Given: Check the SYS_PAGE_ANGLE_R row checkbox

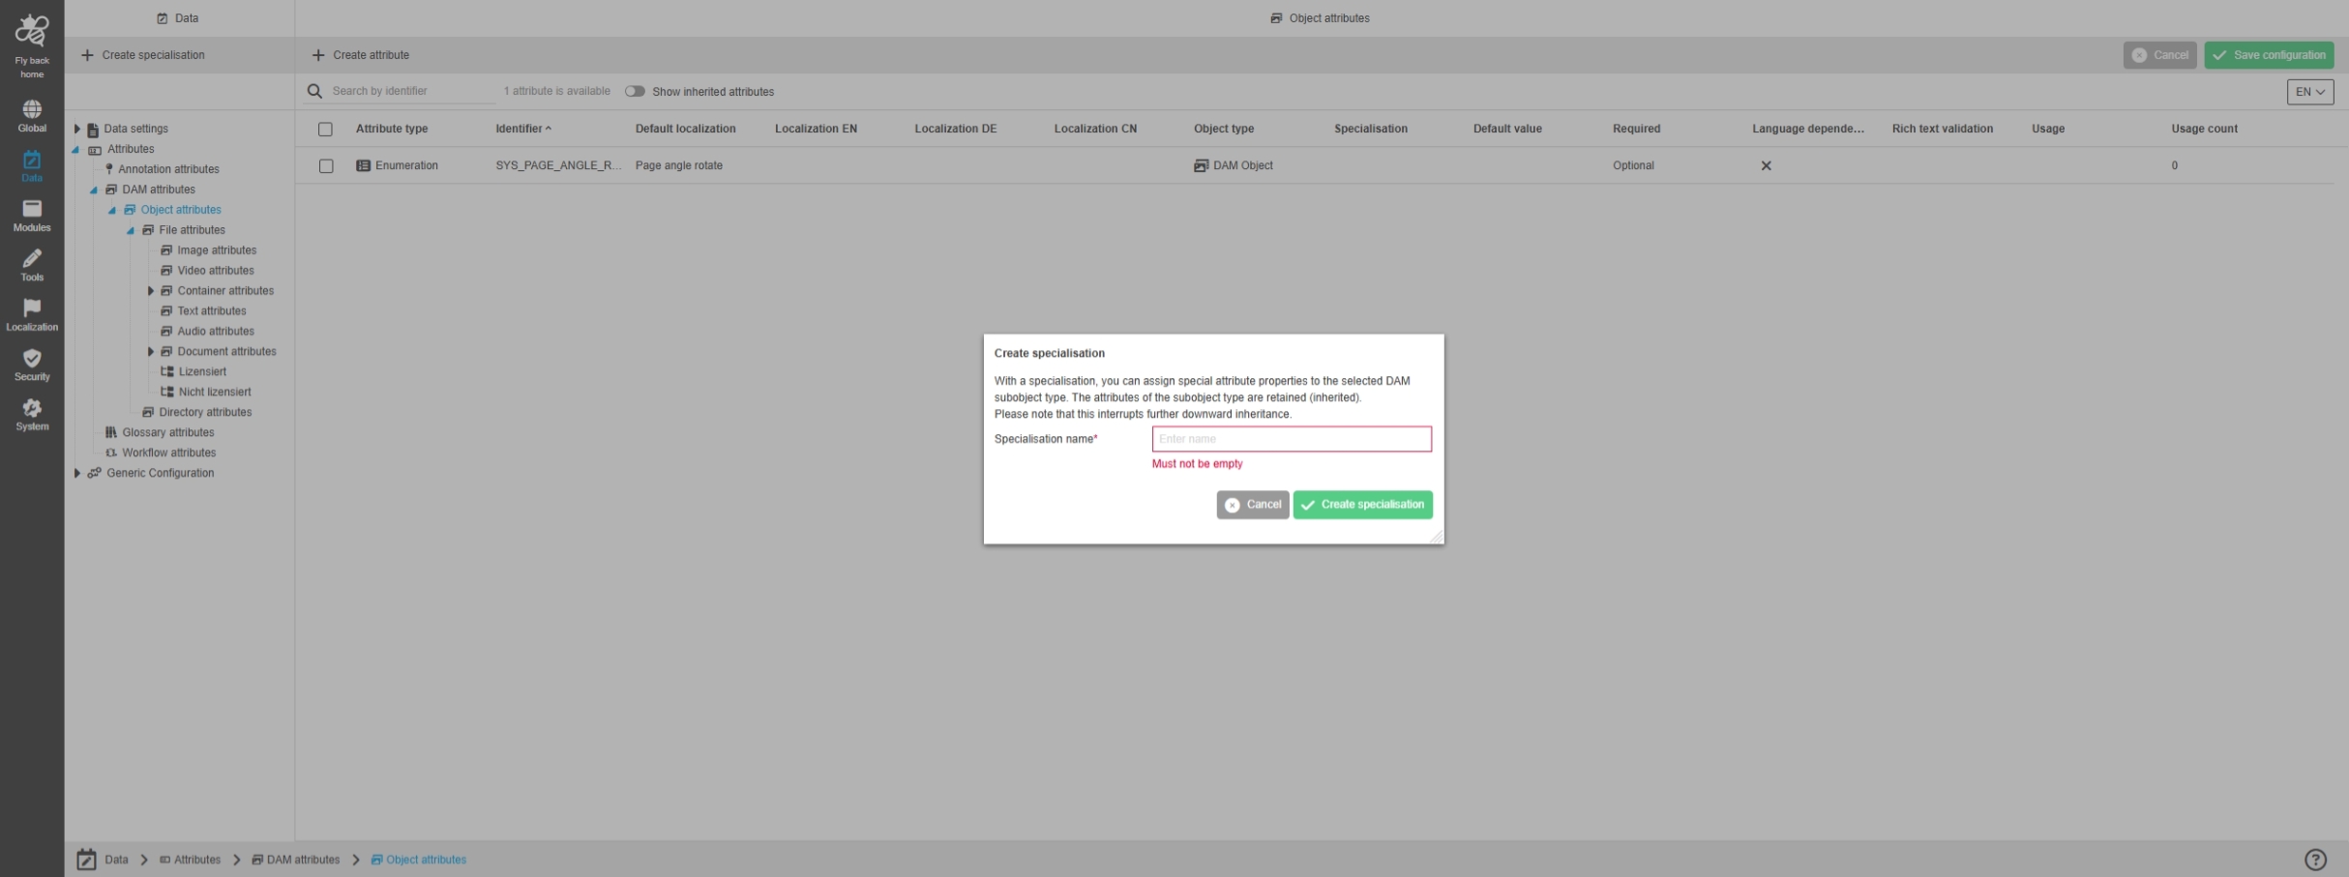Looking at the screenshot, I should pyautogui.click(x=326, y=165).
